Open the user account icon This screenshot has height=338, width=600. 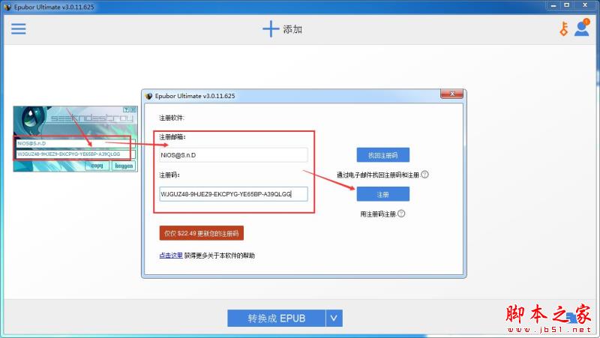(582, 28)
